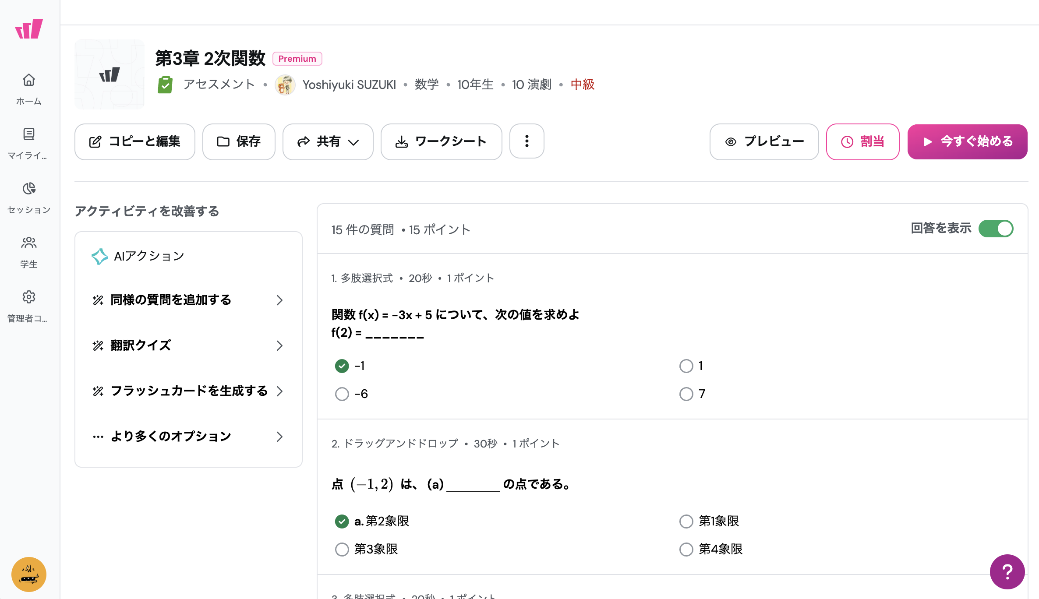Select 第1象限 option
This screenshot has width=1039, height=599.
pyautogui.click(x=686, y=521)
